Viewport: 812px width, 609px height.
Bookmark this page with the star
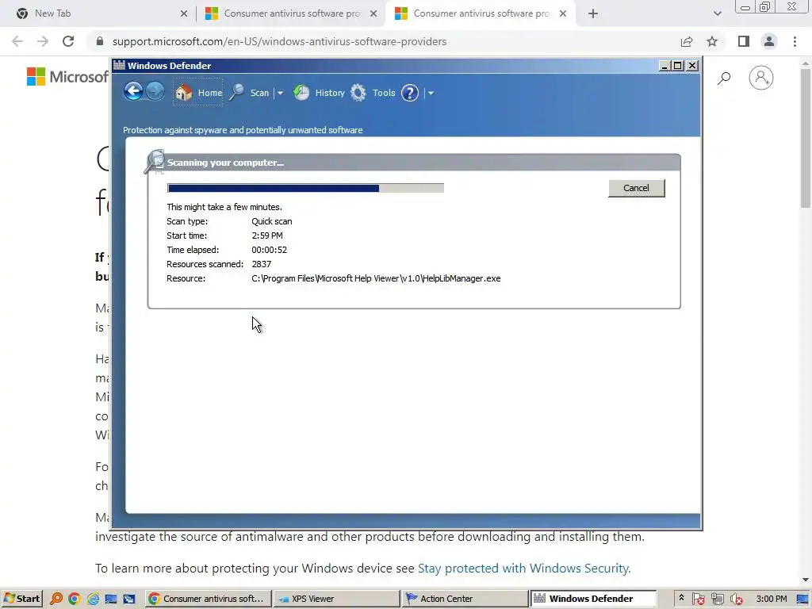coord(712,41)
